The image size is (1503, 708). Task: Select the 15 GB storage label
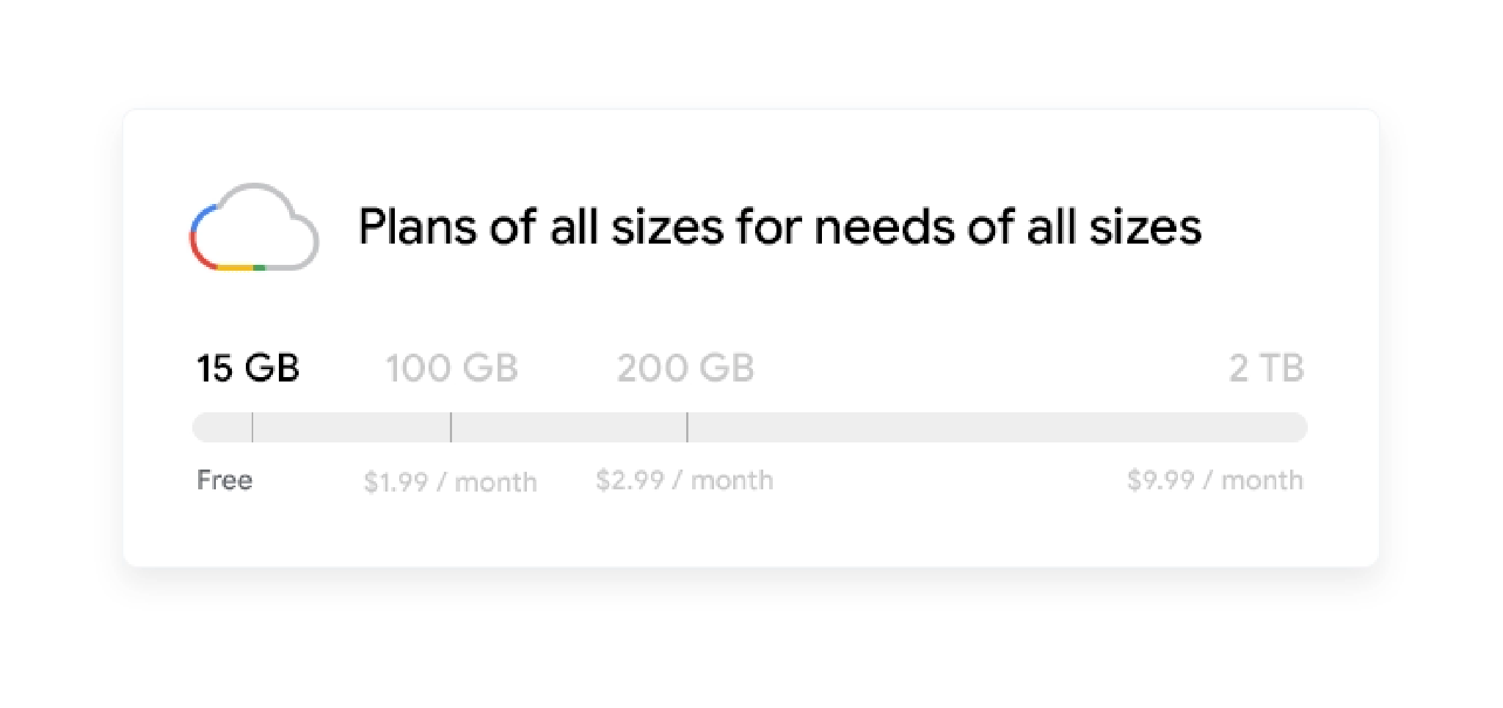coord(248,368)
